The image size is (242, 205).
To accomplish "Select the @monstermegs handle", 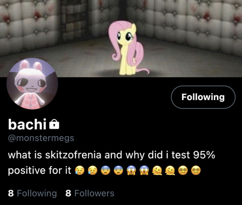I will tap(41, 138).
